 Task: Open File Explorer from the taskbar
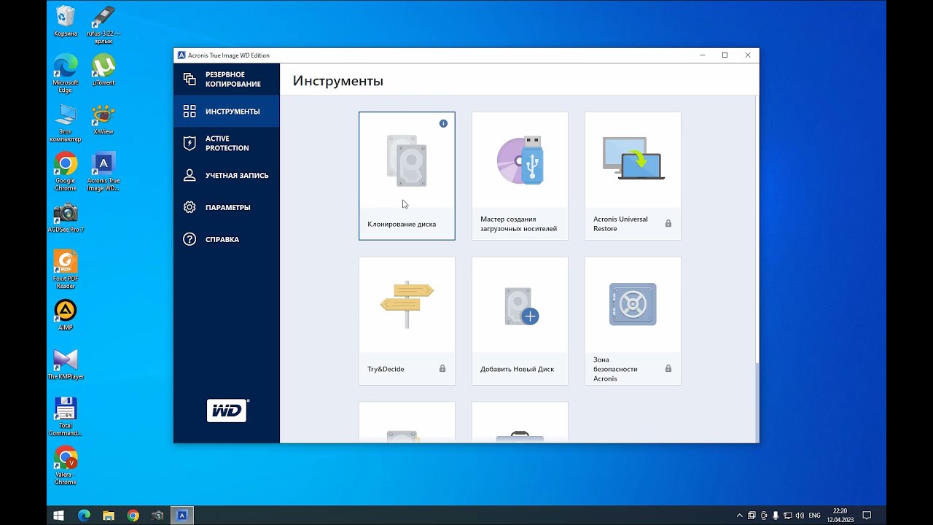click(x=109, y=516)
